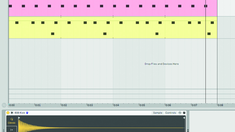This screenshot has width=235, height=132.
Task: Switch to the Sample tab
Action: pyautogui.click(x=158, y=113)
